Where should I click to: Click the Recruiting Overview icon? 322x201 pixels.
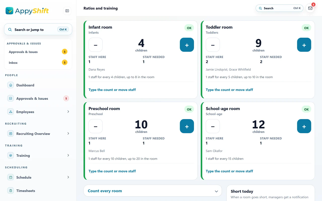click(x=11, y=134)
